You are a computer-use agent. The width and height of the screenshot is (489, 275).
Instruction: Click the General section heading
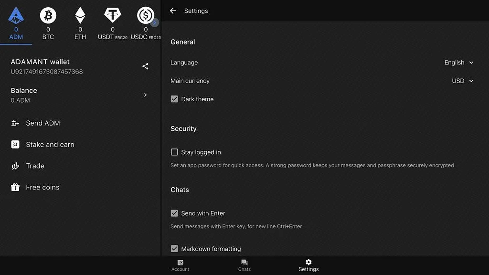(183, 42)
